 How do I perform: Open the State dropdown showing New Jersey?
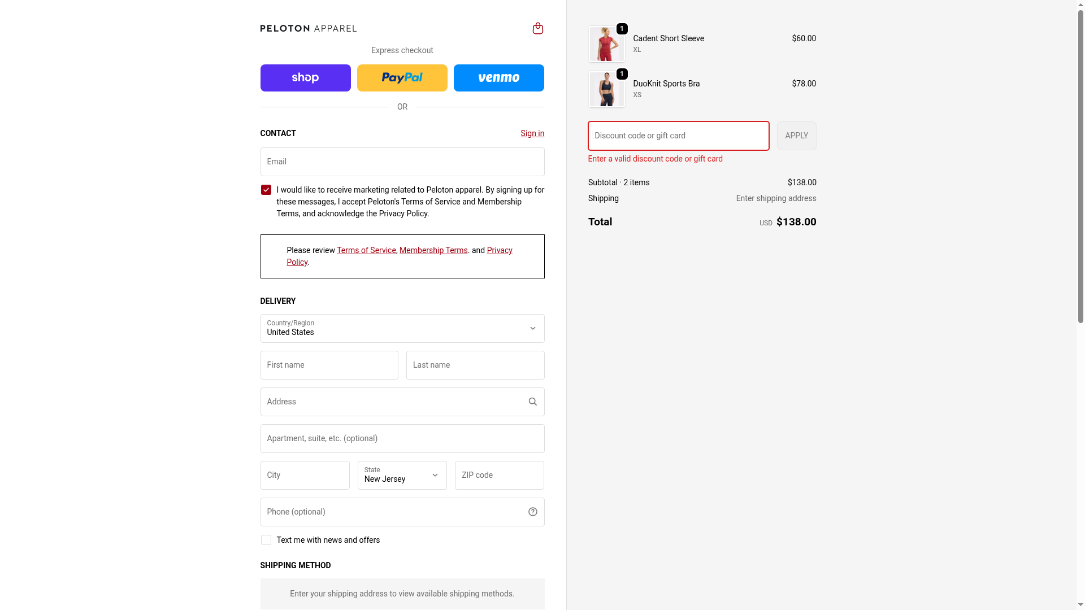pyautogui.click(x=402, y=475)
